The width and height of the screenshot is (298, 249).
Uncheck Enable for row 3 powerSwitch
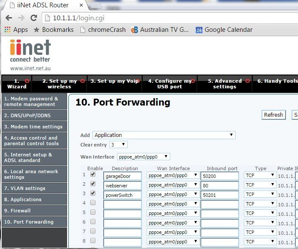pyautogui.click(x=93, y=193)
